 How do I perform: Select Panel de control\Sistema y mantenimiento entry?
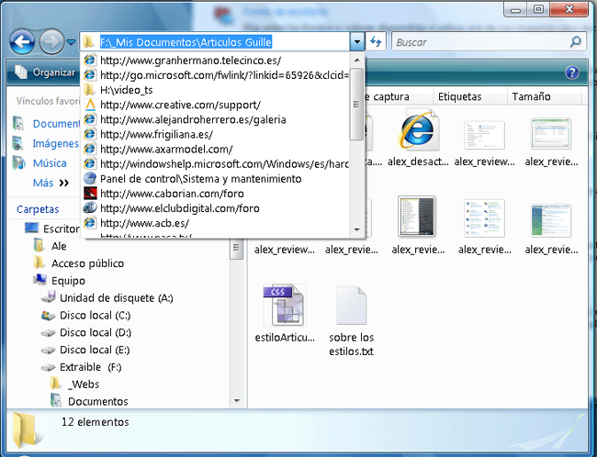[216, 179]
